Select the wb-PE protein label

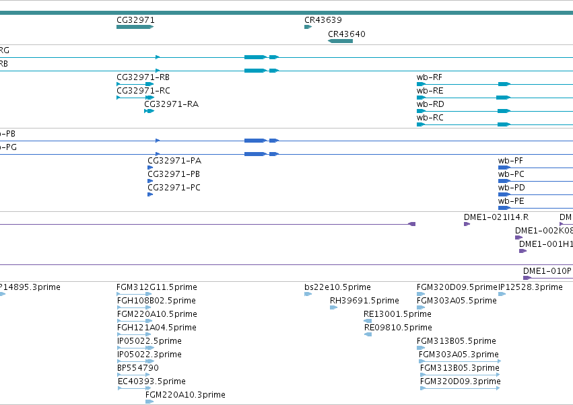tap(511, 201)
